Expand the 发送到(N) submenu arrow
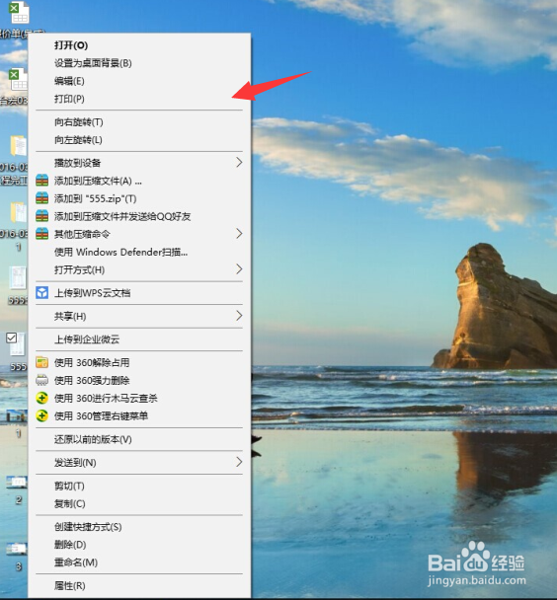This screenshot has width=557, height=600. coord(239,462)
